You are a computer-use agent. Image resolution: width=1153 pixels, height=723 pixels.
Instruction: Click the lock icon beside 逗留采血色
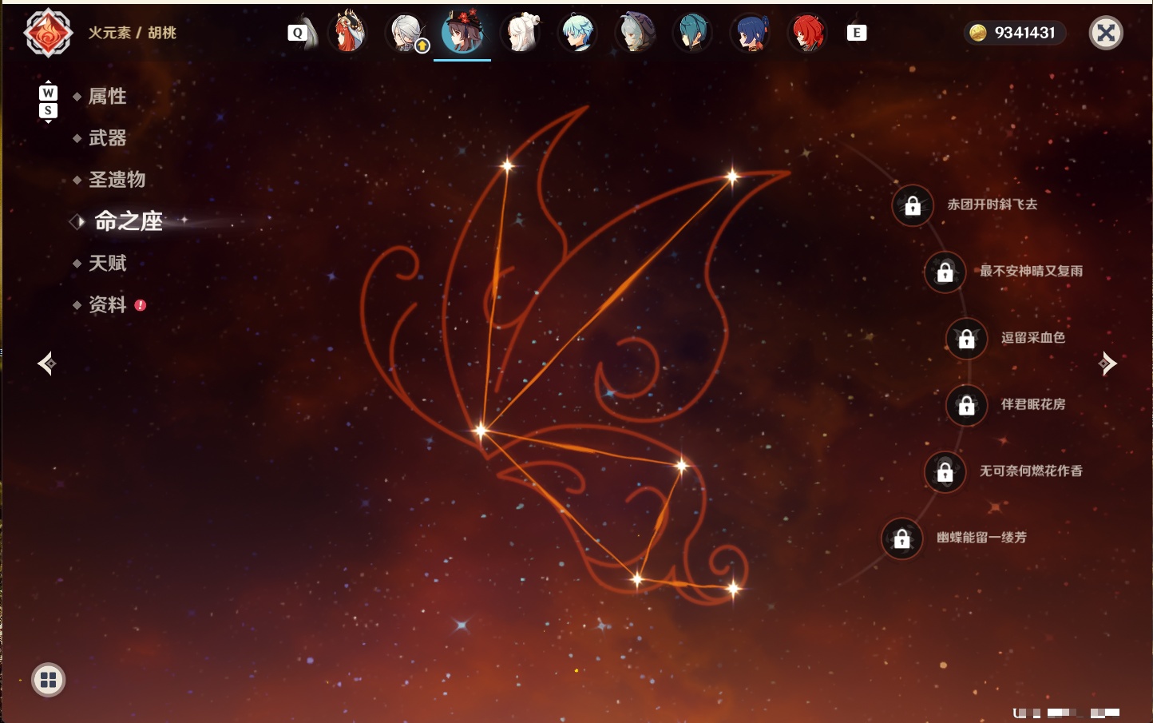[967, 338]
